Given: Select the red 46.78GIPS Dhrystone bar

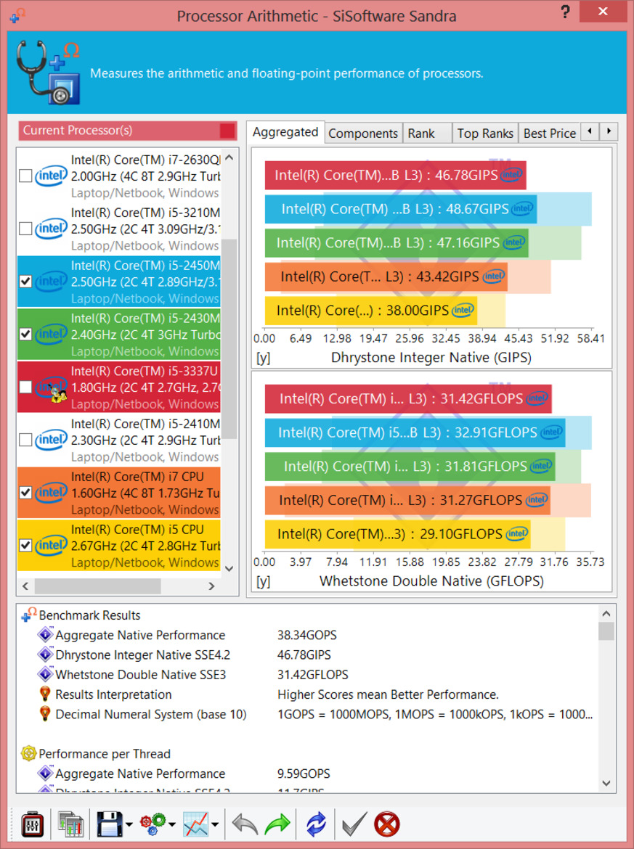Looking at the screenshot, I should (395, 175).
